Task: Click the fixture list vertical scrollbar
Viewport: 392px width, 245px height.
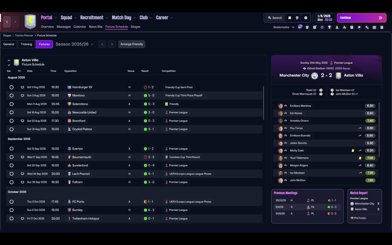Action: (x=263, y=103)
